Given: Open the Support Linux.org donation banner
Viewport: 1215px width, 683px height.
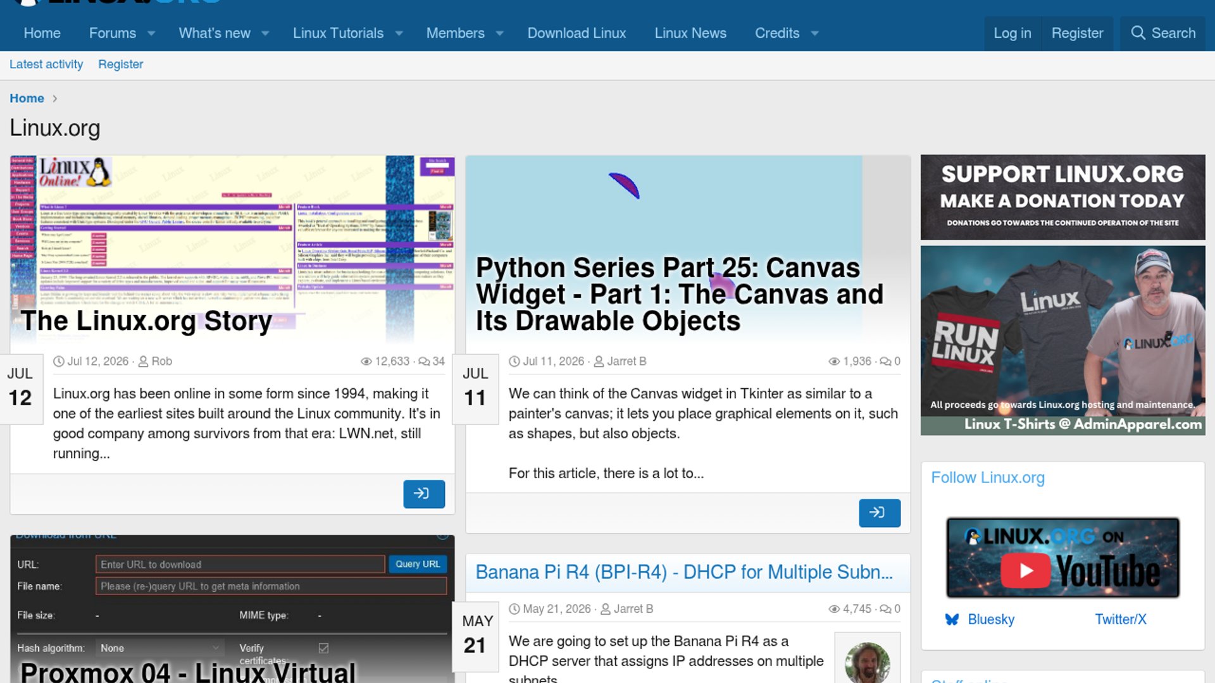Looking at the screenshot, I should pos(1062,197).
